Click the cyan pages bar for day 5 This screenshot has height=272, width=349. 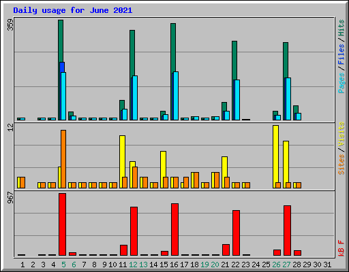point(63,96)
